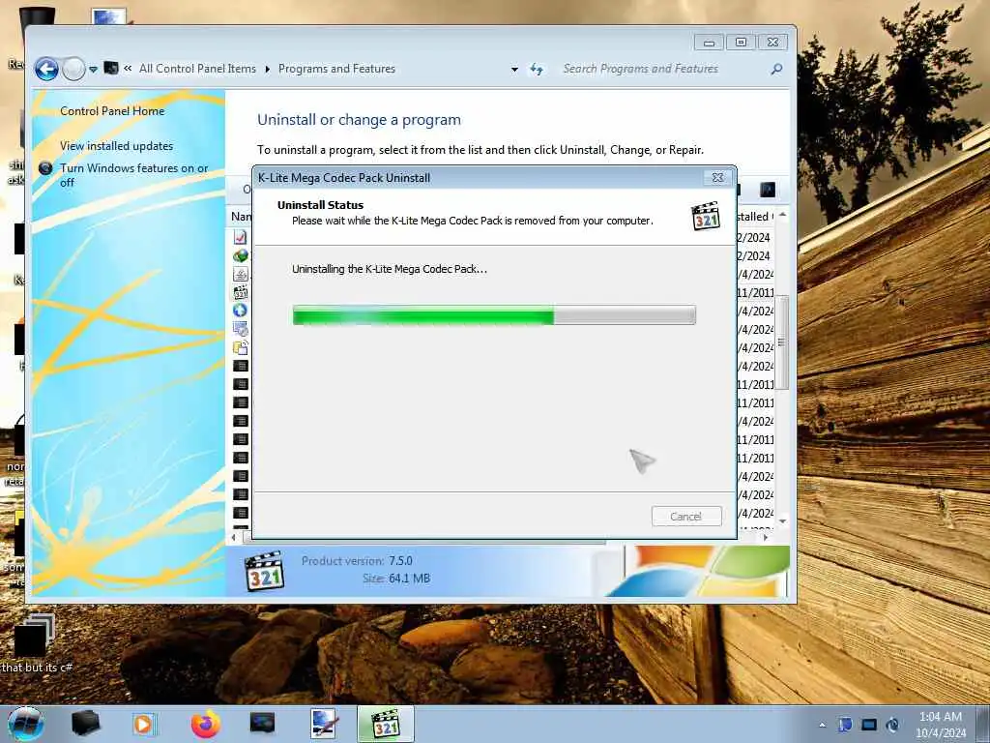Click Size 64.1 MB text
The image size is (990, 743).
396,579
